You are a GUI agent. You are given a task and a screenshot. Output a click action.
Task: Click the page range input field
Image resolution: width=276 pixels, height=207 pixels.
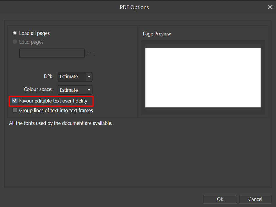(52, 53)
